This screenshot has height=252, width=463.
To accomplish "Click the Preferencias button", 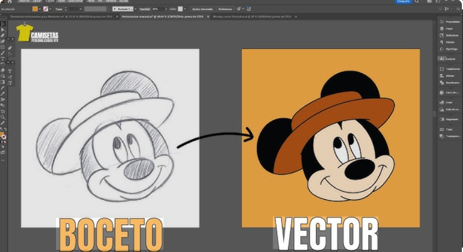I will coord(225,9).
